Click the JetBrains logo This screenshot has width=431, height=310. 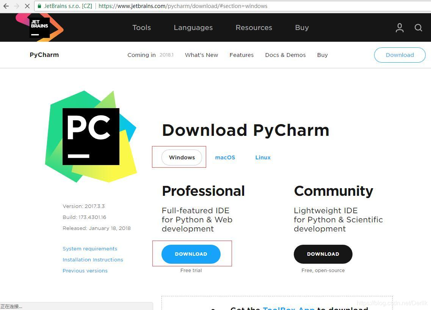point(39,27)
